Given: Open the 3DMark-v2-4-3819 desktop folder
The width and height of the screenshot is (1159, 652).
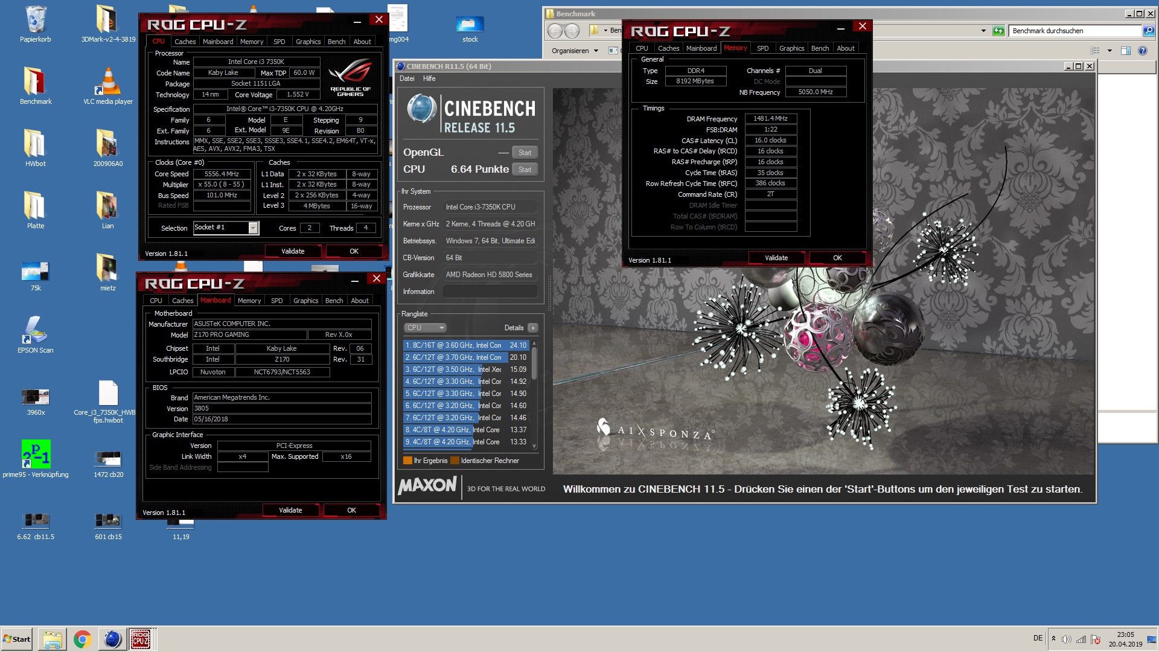Looking at the screenshot, I should pos(108,24).
